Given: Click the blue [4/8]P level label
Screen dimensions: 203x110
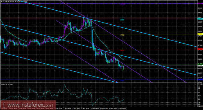Looking at the screenshot, I should [x=122, y=81].
